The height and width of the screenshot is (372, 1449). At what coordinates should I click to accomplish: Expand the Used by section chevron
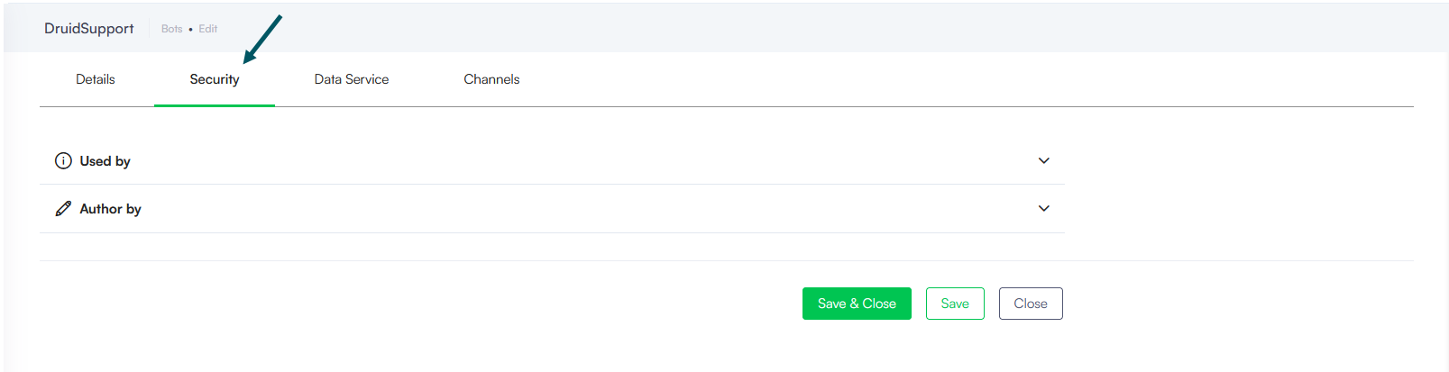click(x=1043, y=161)
